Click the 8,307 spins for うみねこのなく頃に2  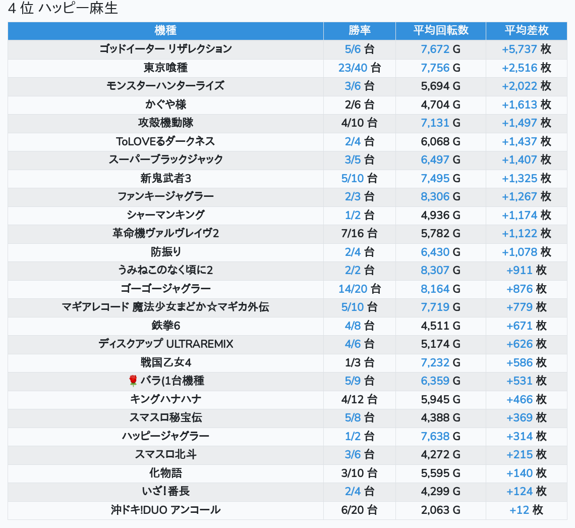pos(435,270)
